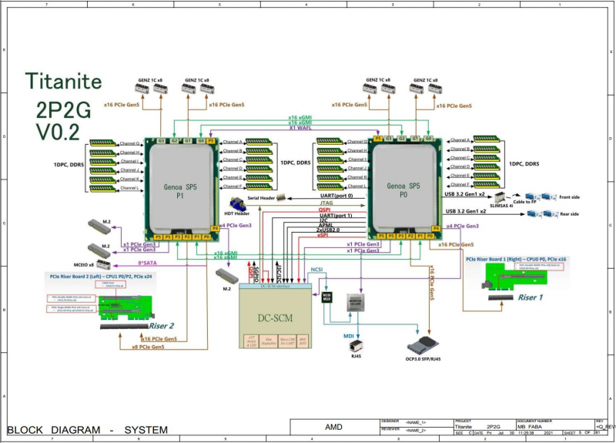Viewport: 616px width, 443px height.
Task: Click the Serial Header pin icon
Action: (x=282, y=198)
